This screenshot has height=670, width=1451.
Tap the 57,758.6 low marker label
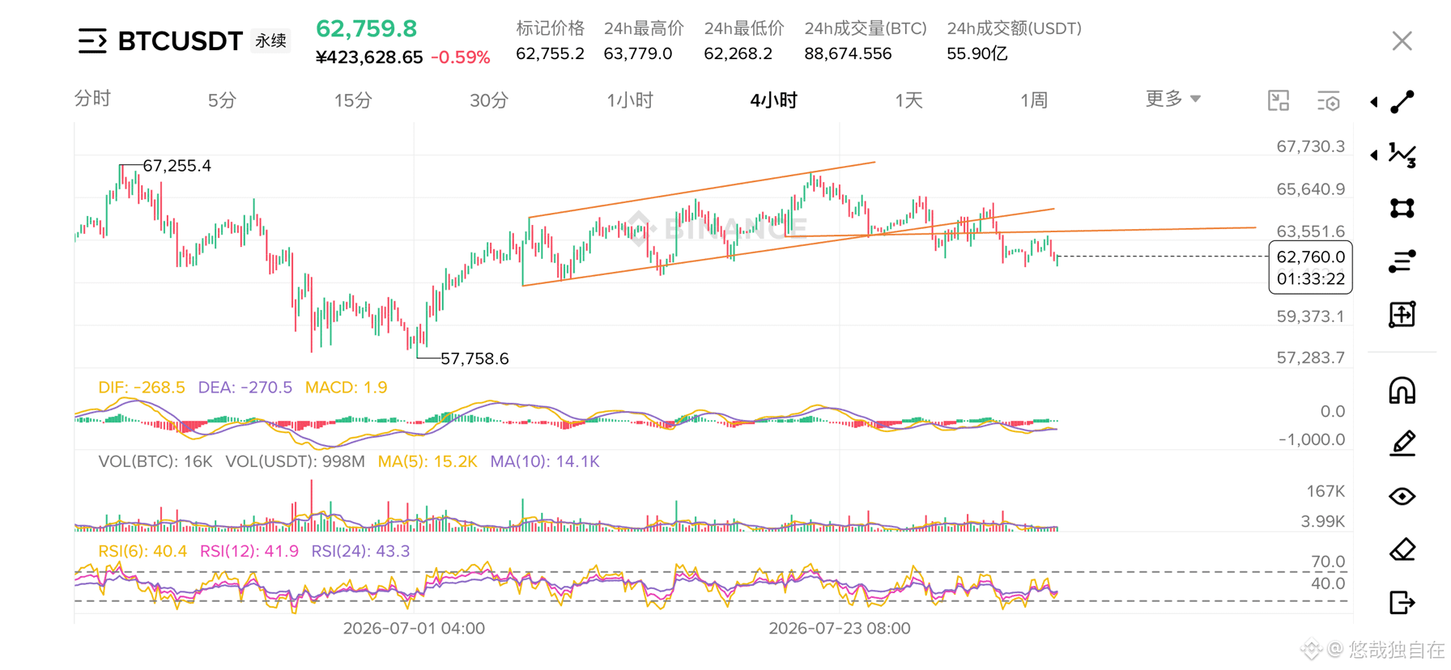click(x=474, y=358)
